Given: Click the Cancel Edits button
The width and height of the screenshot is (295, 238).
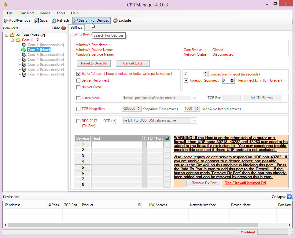Looking at the screenshot, I should 133,63.
